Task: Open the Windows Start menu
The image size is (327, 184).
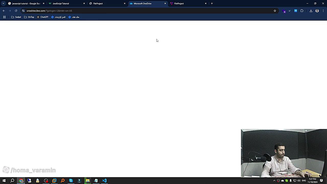Action: pos(4,181)
